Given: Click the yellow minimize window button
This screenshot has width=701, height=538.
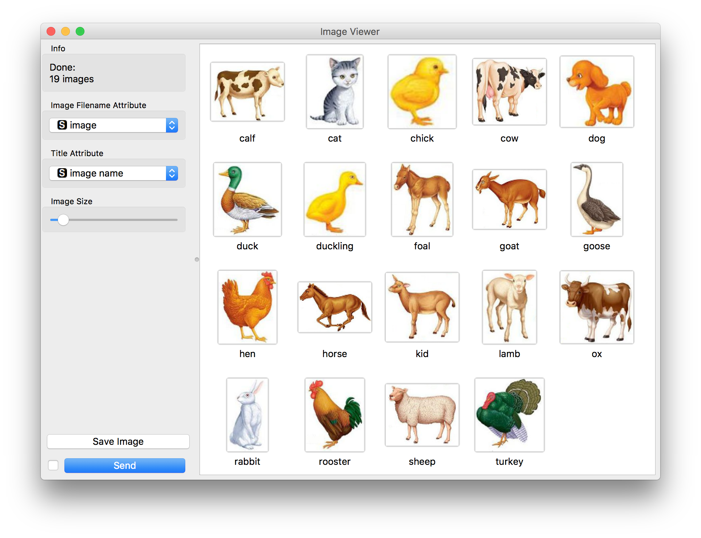Looking at the screenshot, I should tap(66, 32).
